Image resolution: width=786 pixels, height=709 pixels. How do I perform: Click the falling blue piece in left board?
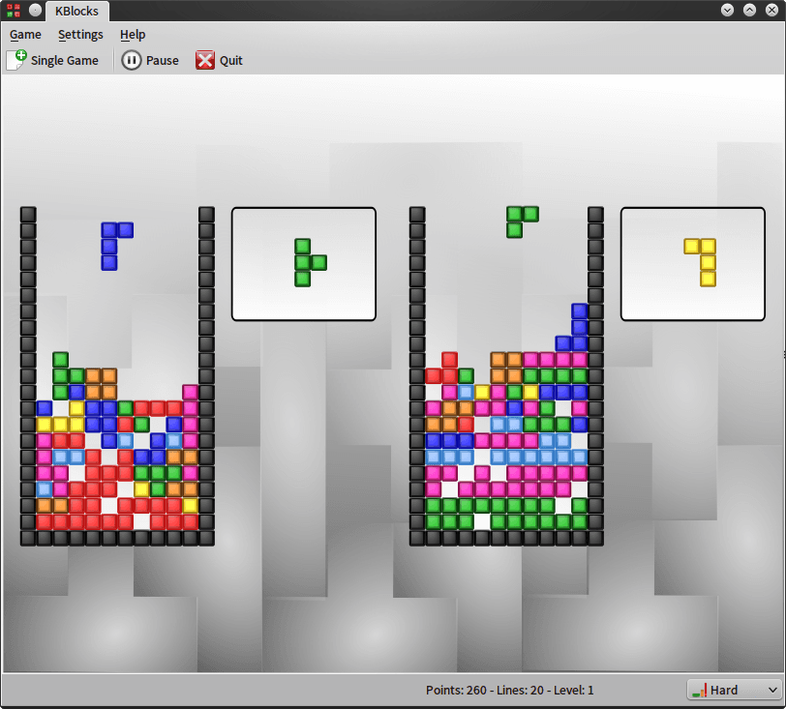coord(109,246)
